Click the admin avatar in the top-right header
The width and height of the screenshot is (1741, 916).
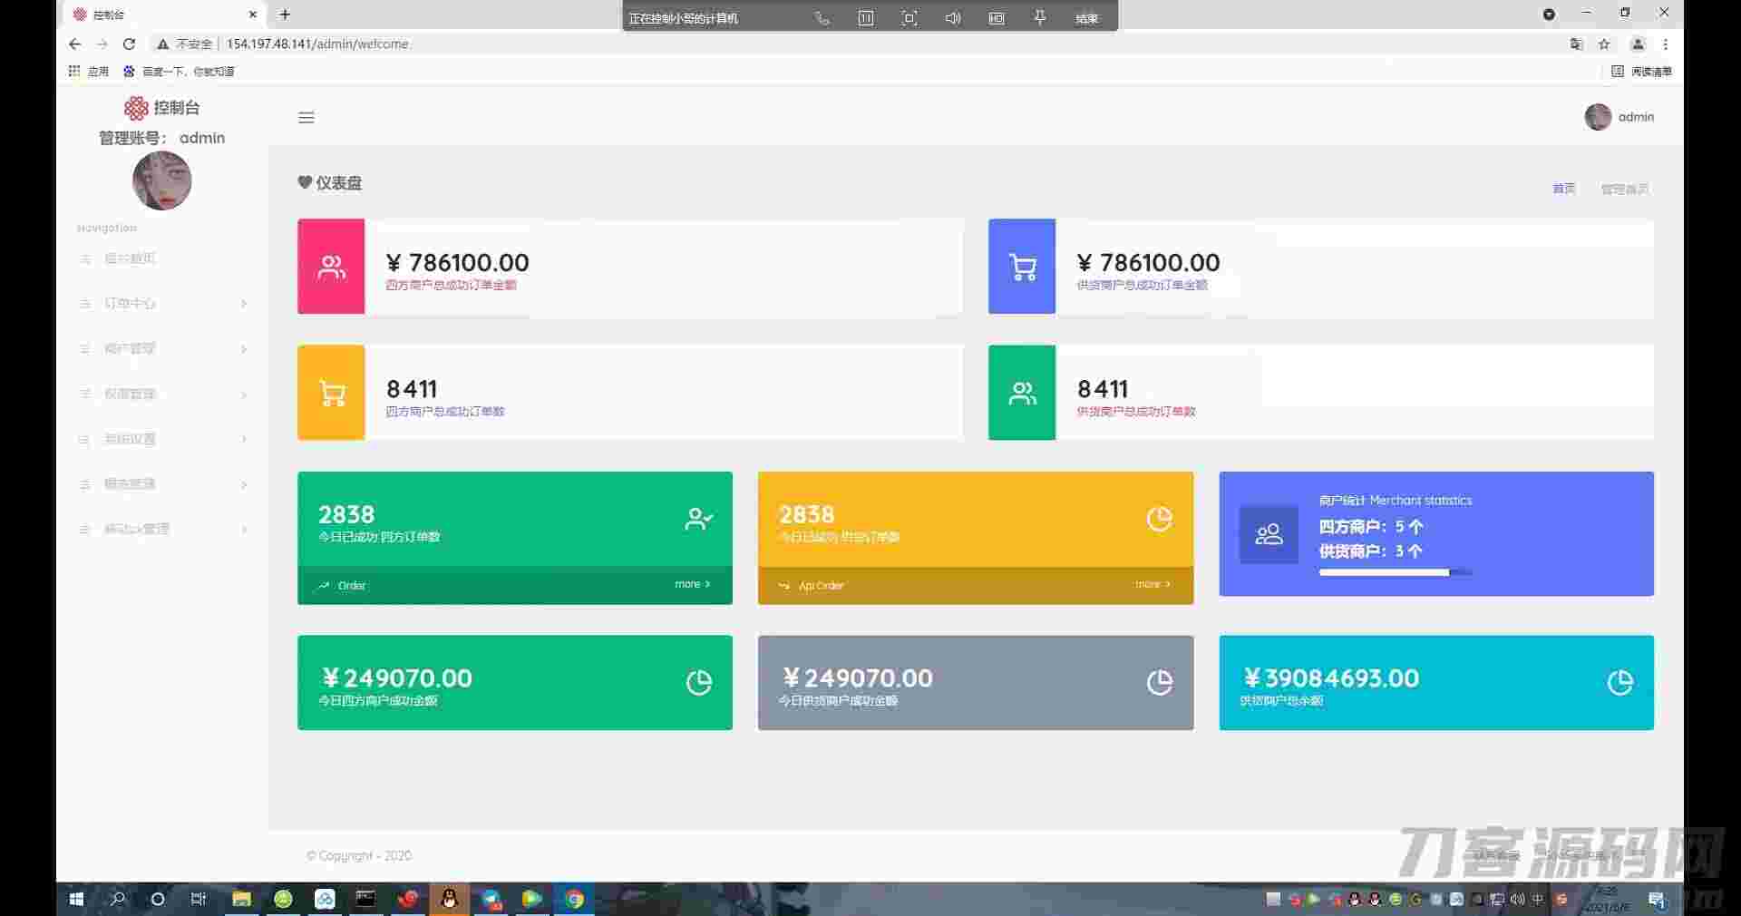1598,117
